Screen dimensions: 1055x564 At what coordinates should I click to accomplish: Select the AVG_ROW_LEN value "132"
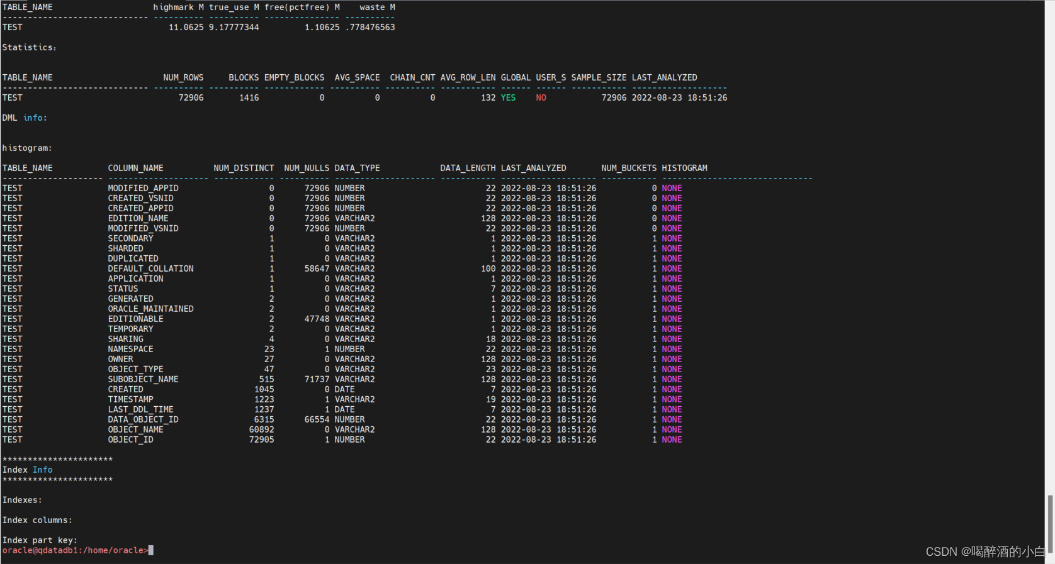click(x=488, y=98)
